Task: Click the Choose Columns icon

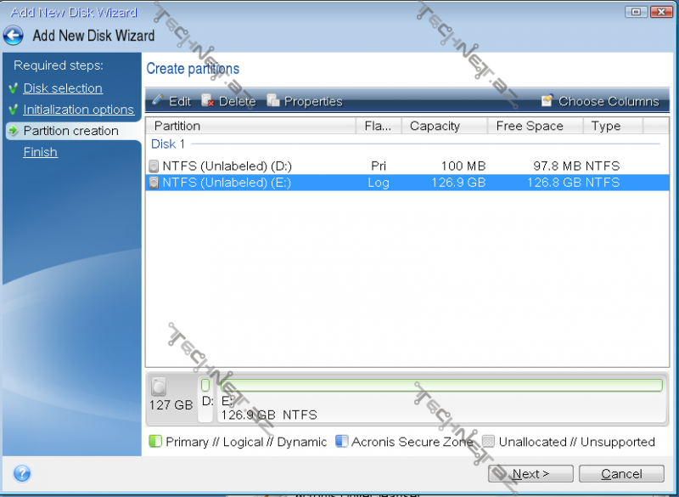Action: pos(547,101)
